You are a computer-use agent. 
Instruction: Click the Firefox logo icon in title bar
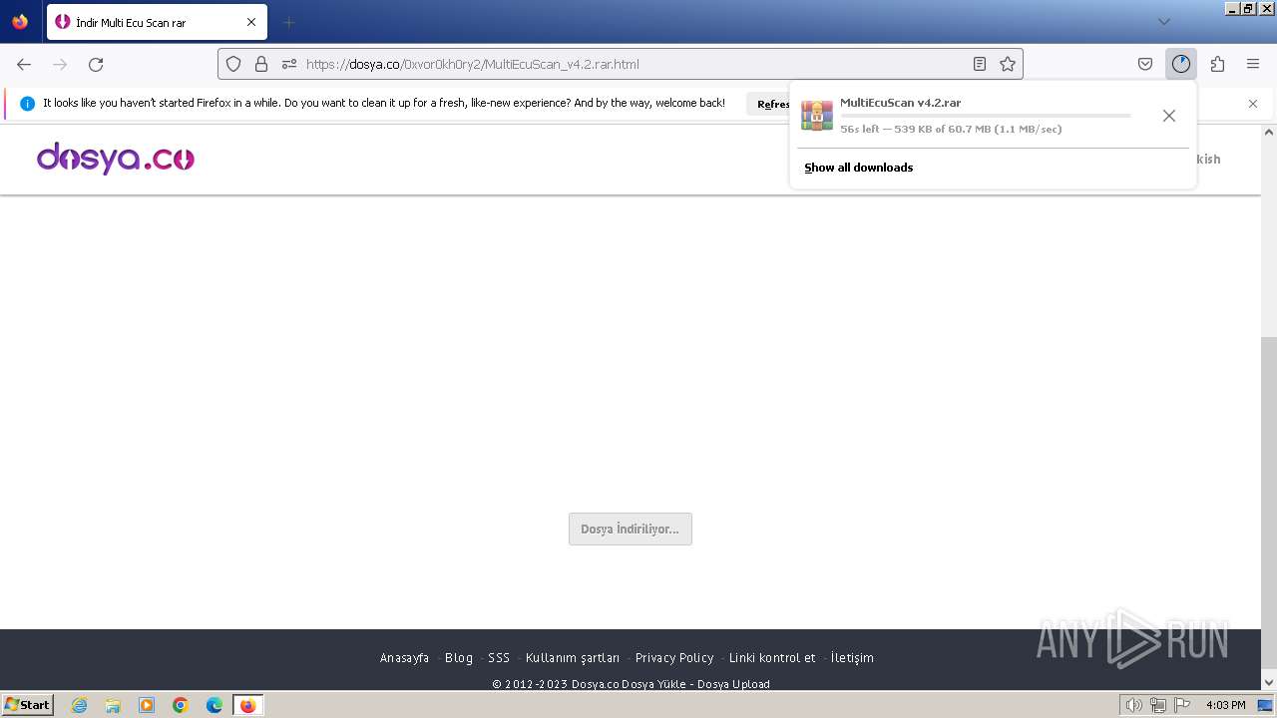(20, 22)
